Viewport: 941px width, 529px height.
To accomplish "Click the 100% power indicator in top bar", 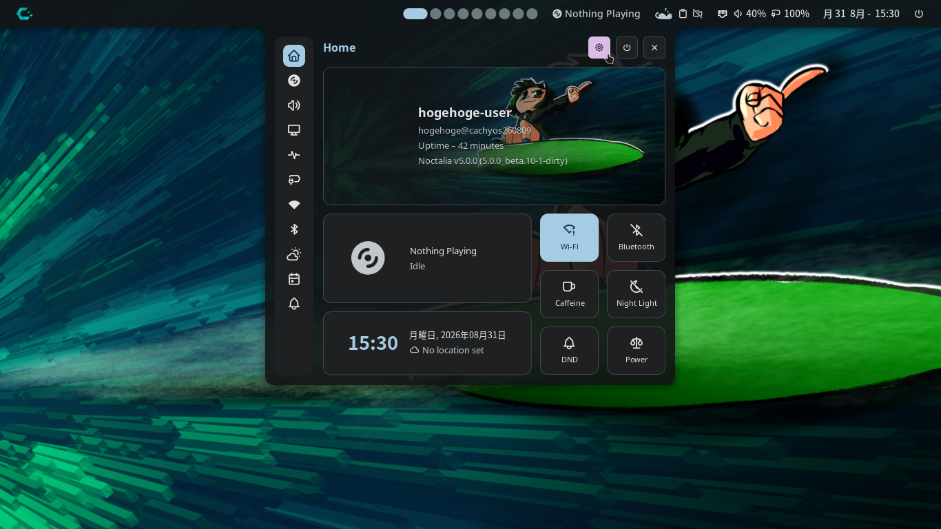I will point(790,14).
